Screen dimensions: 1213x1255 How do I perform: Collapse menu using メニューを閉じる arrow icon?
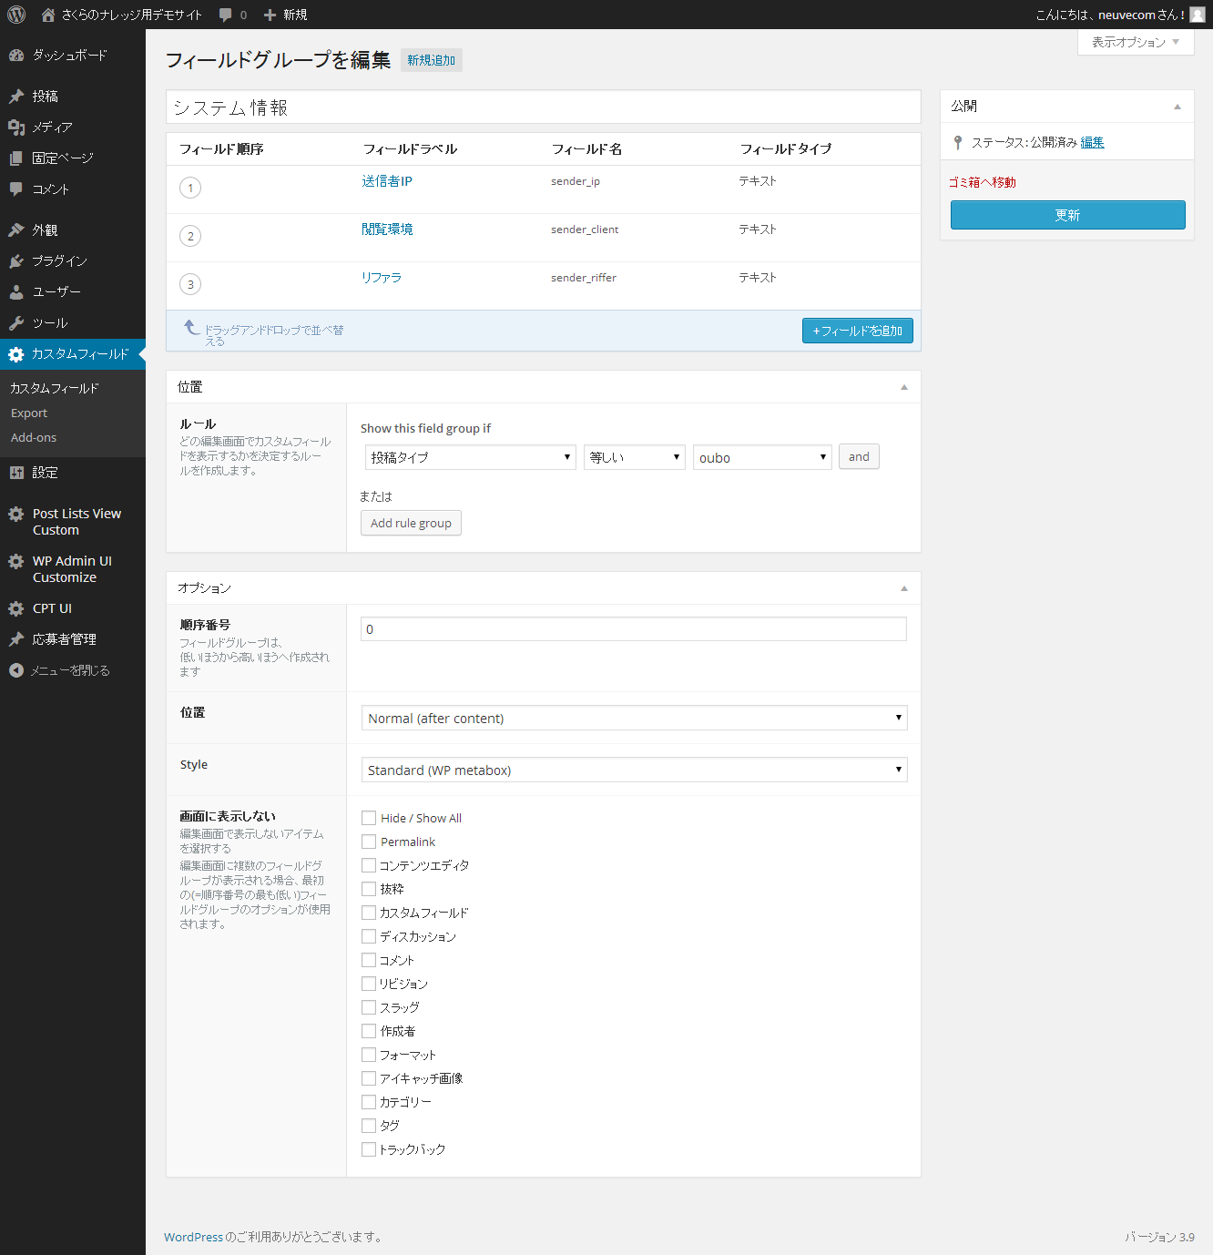(x=16, y=670)
